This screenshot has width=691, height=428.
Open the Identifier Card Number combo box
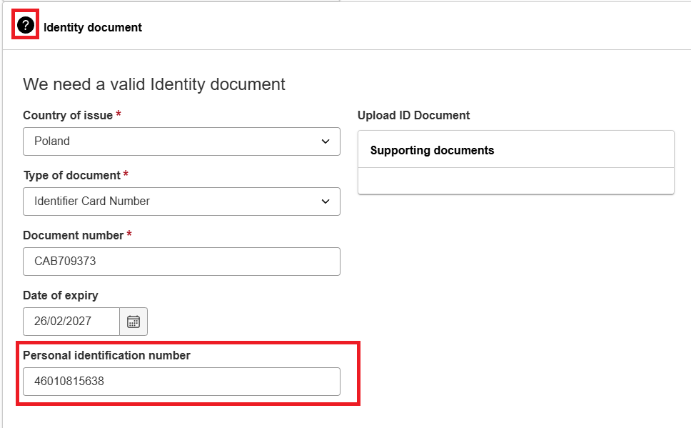coord(181,201)
